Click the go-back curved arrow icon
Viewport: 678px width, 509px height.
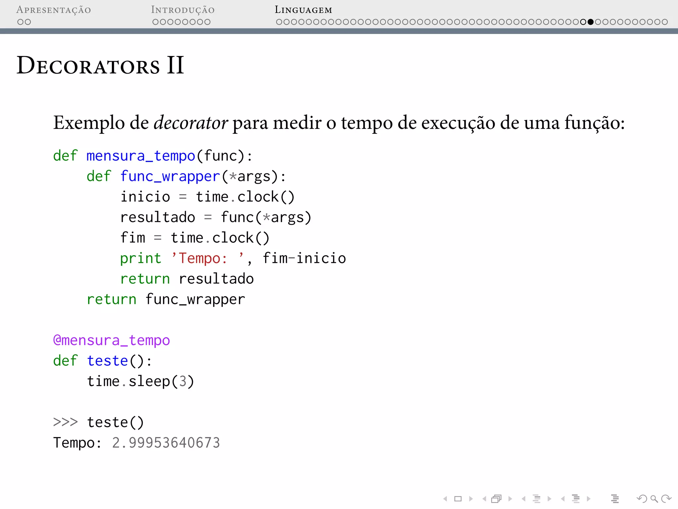coord(642,499)
